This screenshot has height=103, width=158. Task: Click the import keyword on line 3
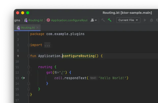36,45
